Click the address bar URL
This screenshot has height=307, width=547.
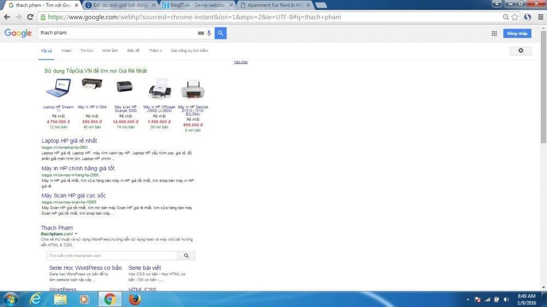(194, 17)
